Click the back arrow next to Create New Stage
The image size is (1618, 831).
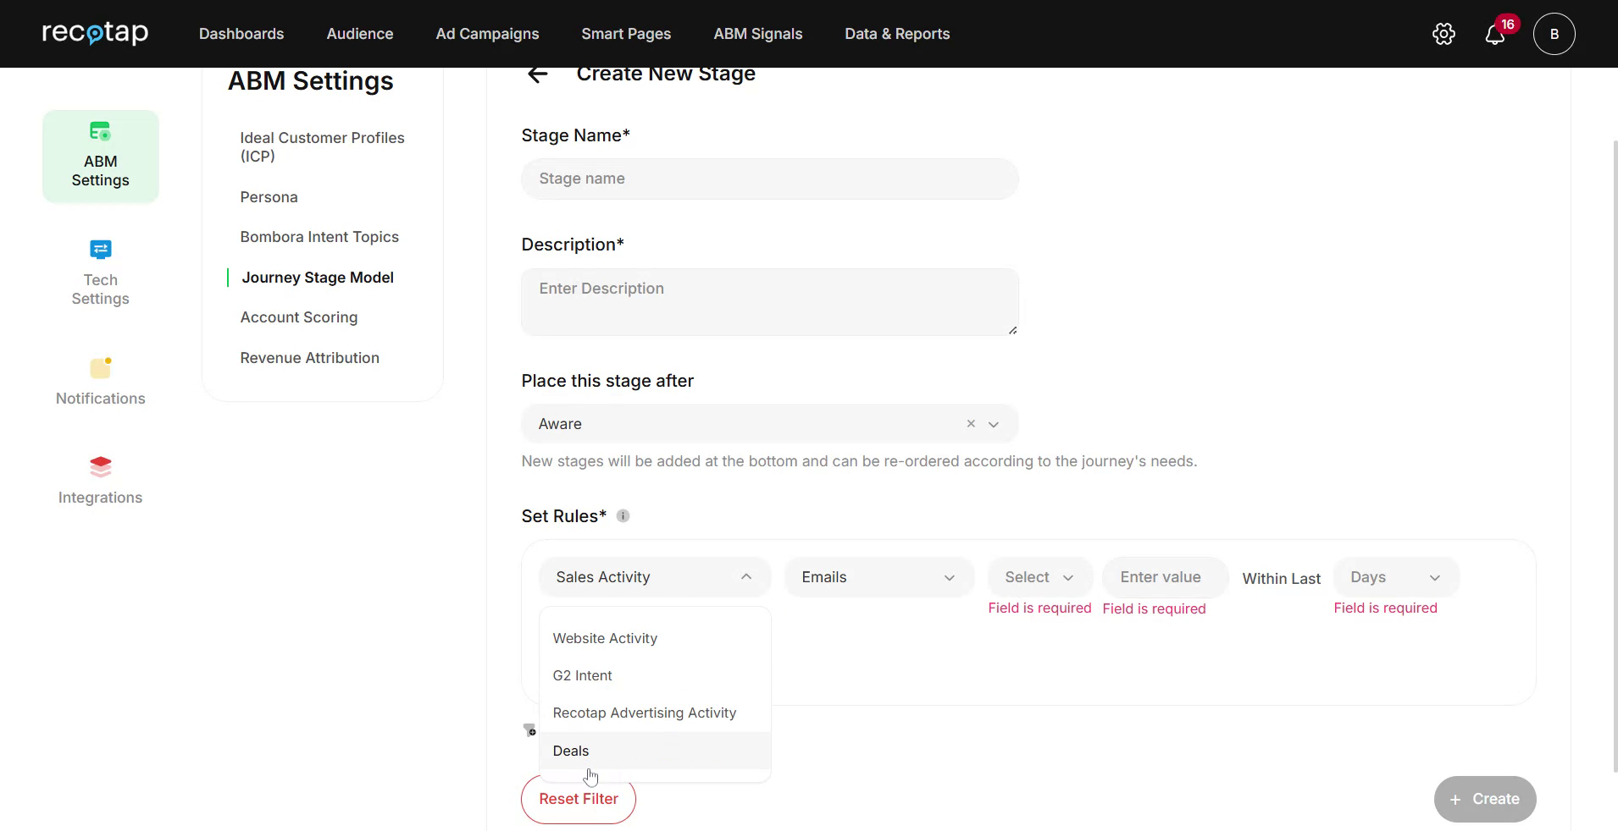click(538, 74)
